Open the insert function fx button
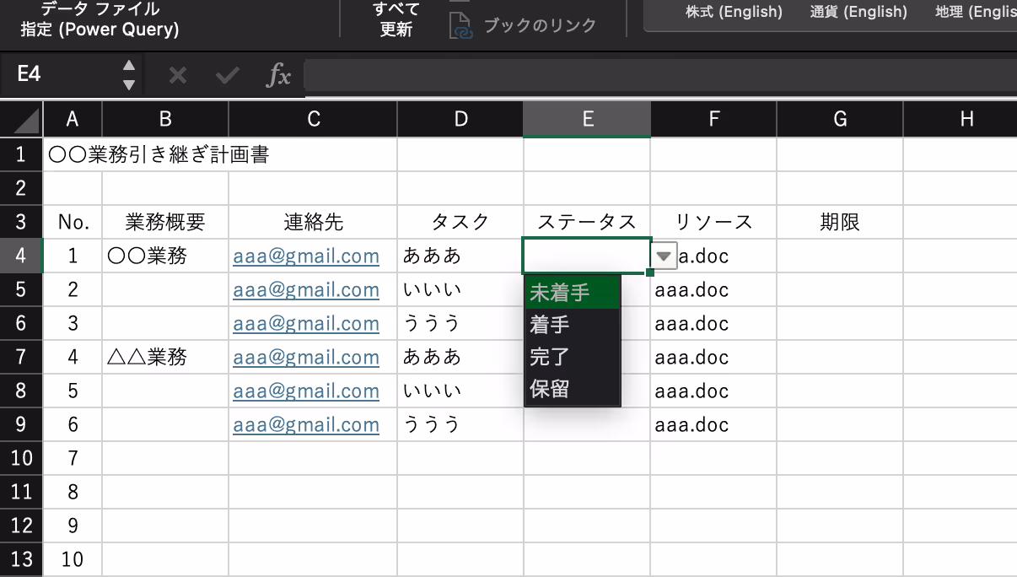Image resolution: width=1017 pixels, height=577 pixels. [278, 75]
